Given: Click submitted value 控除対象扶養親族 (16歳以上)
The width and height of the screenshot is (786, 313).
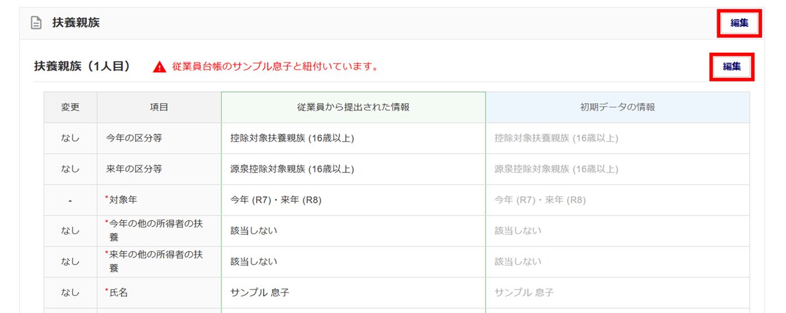Looking at the screenshot, I should 292,138.
